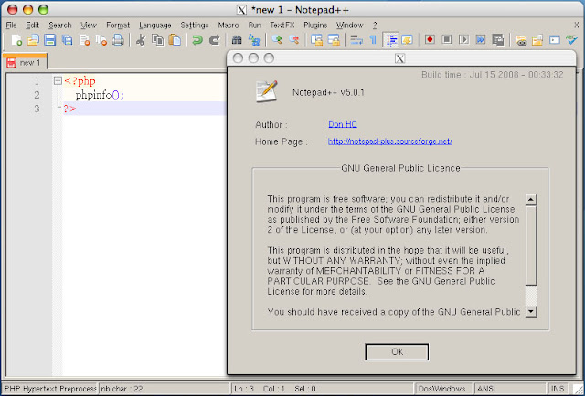Undo the last action with green arrow
The image size is (585, 396).
197,40
